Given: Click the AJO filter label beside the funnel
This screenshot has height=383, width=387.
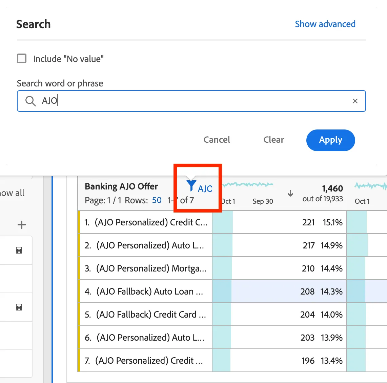Looking at the screenshot, I should 205,189.
